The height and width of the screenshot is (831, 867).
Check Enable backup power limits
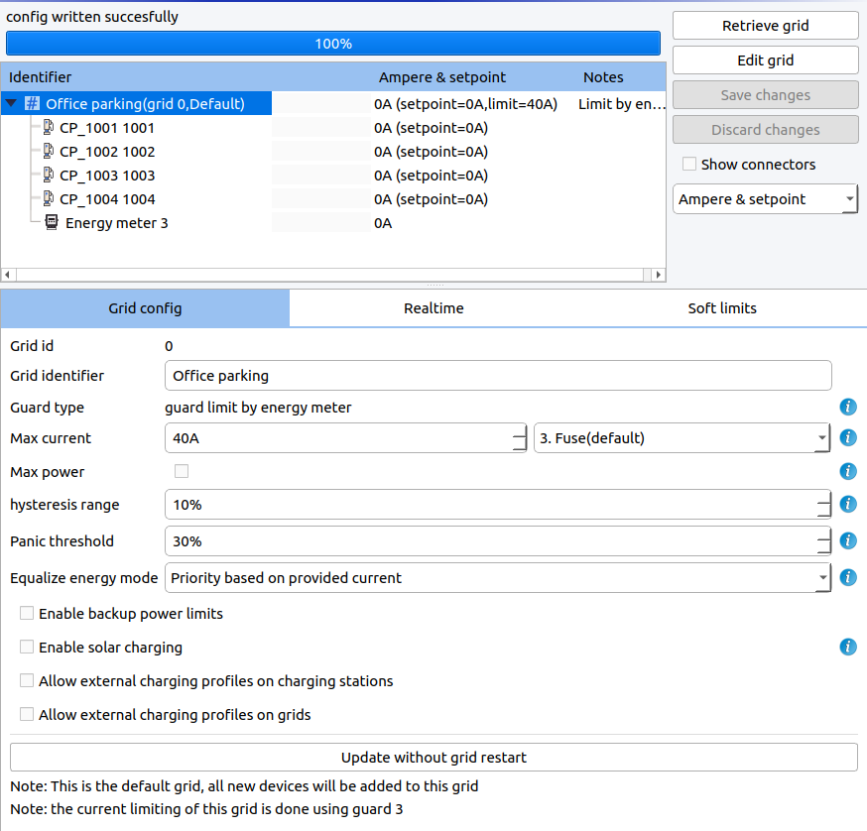(x=27, y=613)
